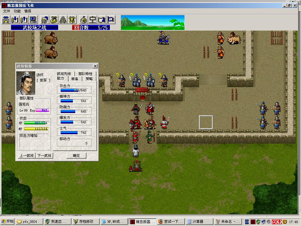The width and height of the screenshot is (301, 226).
Task: Click the 17:48 system clock
Action: click(x=294, y=222)
